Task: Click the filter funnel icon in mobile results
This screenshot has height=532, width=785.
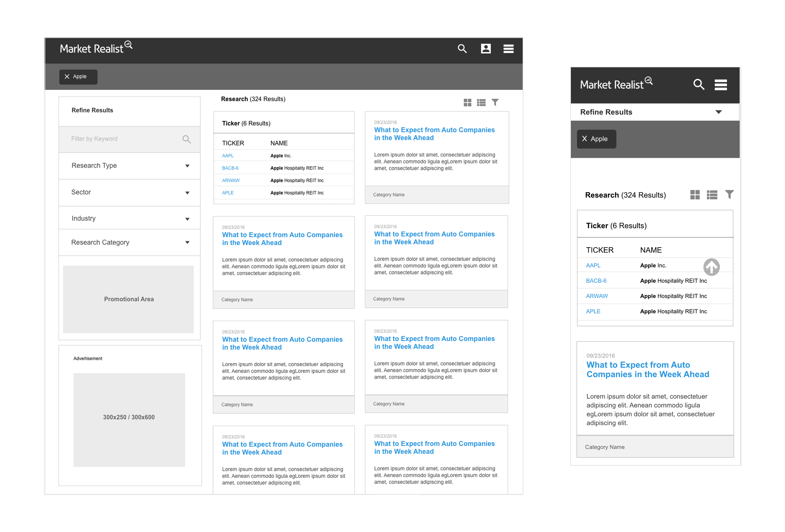Action: pyautogui.click(x=729, y=194)
